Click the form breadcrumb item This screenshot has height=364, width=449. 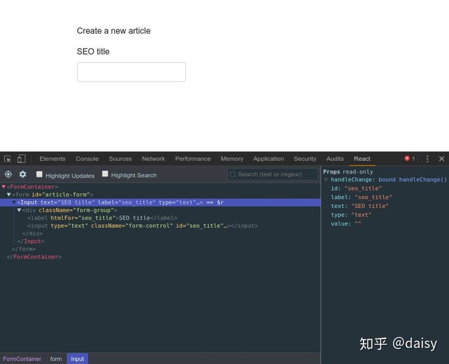[x=56, y=359]
